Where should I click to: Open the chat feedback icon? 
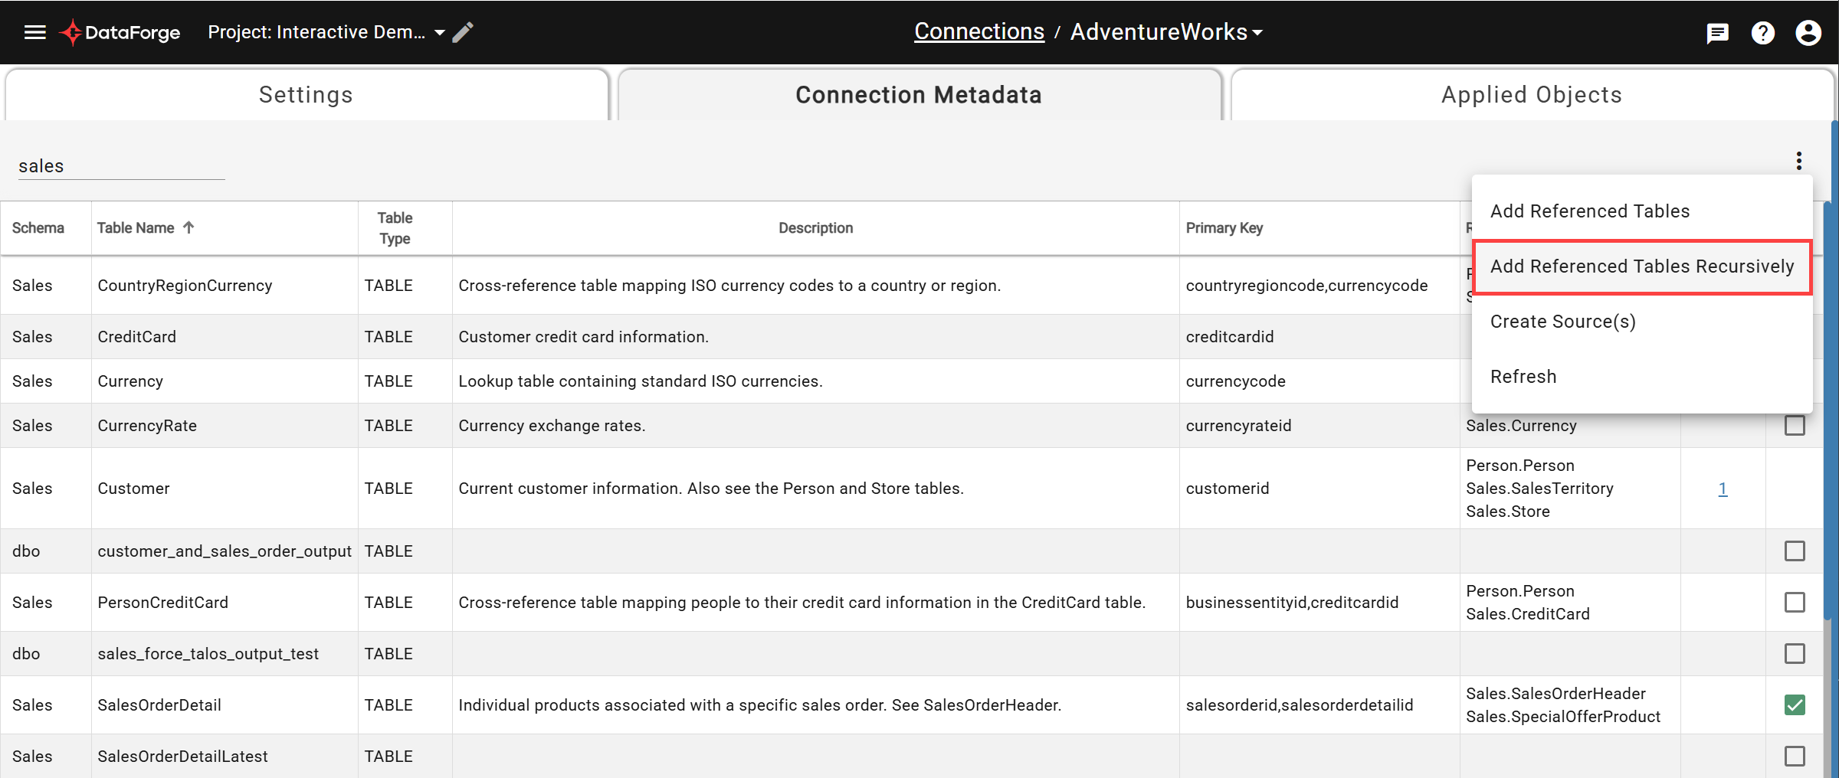click(1717, 32)
